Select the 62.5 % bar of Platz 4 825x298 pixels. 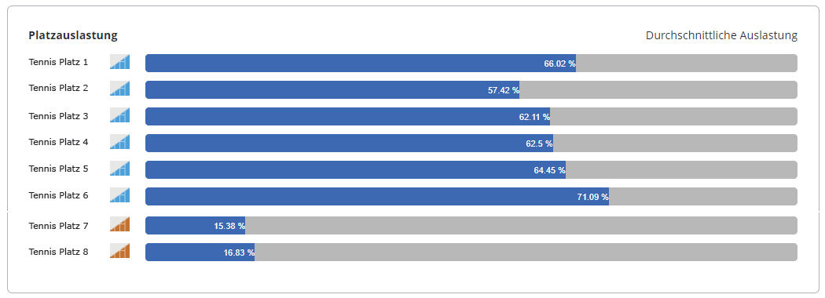350,144
